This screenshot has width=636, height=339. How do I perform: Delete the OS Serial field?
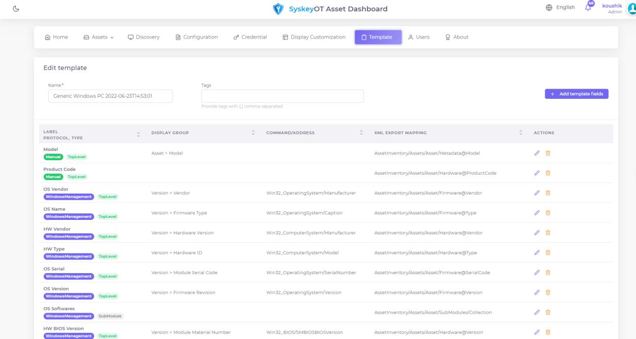(548, 273)
